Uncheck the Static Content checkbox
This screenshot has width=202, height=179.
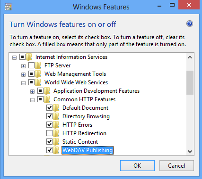(x=49, y=141)
